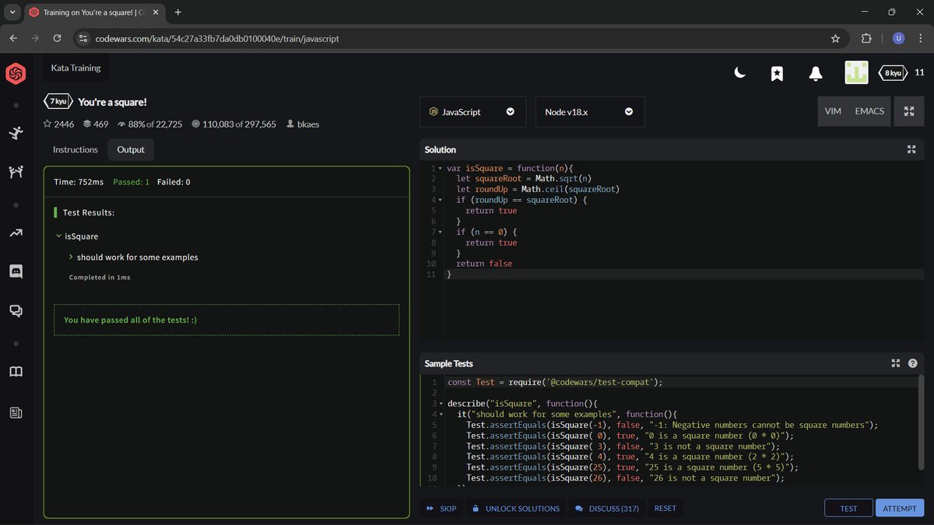Image resolution: width=934 pixels, height=525 pixels.
Task: Open notifications via the bell icon
Action: coord(815,72)
